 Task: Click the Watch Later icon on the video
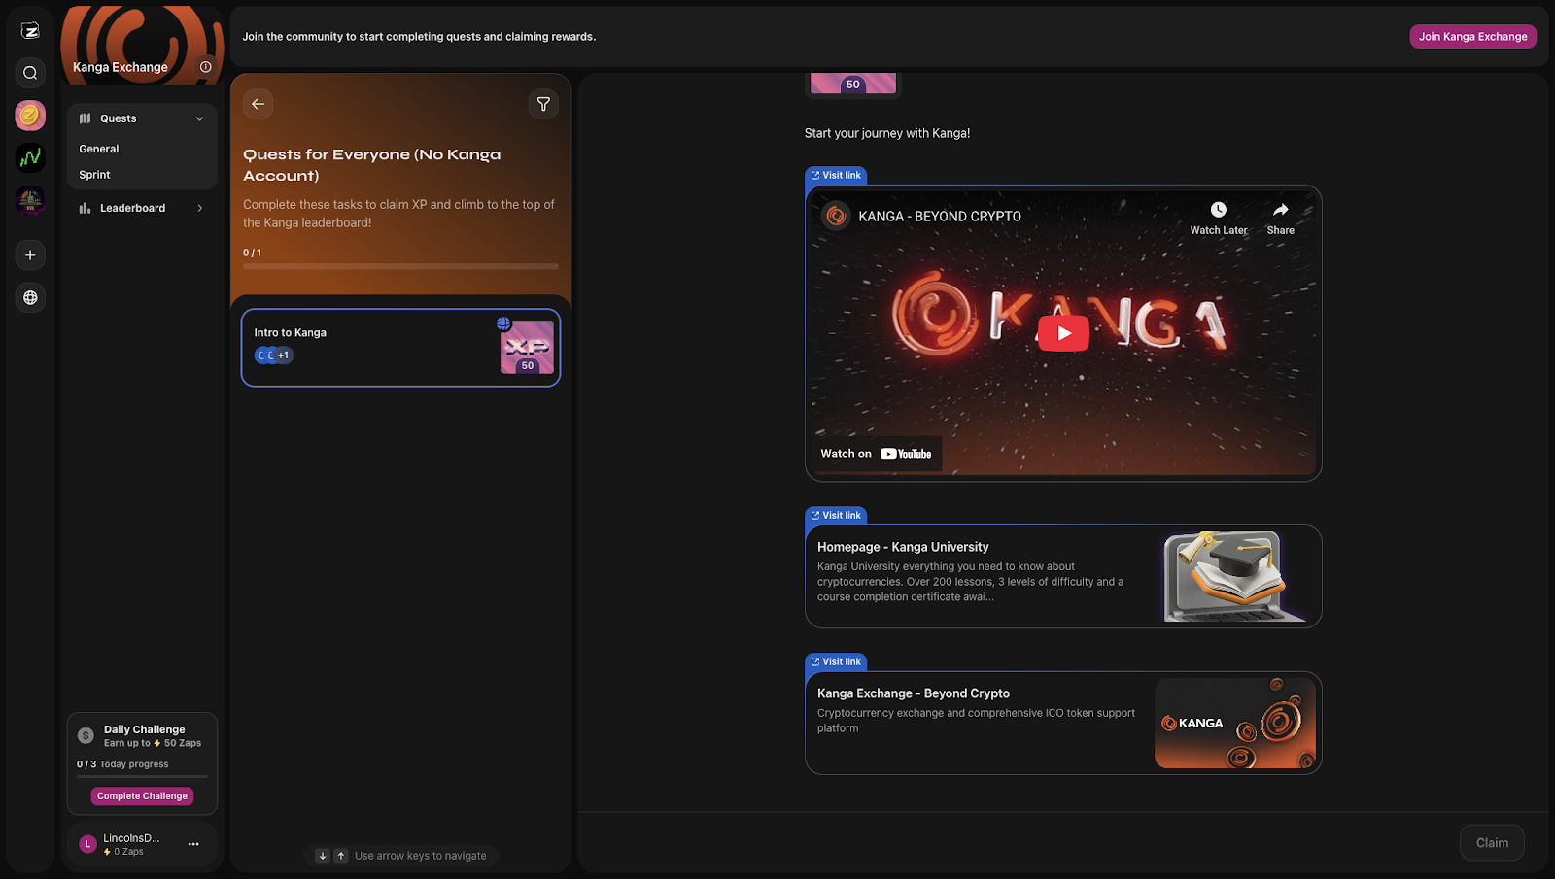(x=1218, y=216)
